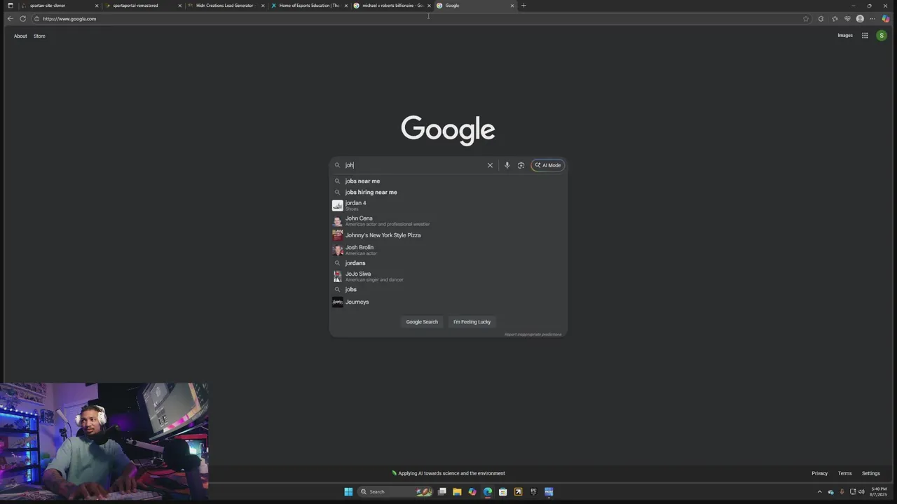The image size is (897, 504).
Task: Open the Terms footer link
Action: pyautogui.click(x=845, y=473)
